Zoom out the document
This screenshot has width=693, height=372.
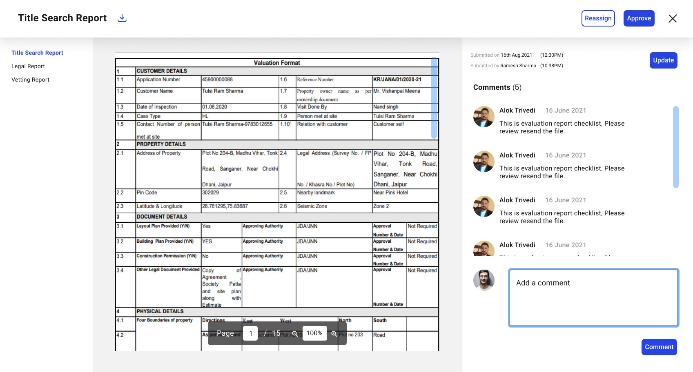[x=294, y=334]
